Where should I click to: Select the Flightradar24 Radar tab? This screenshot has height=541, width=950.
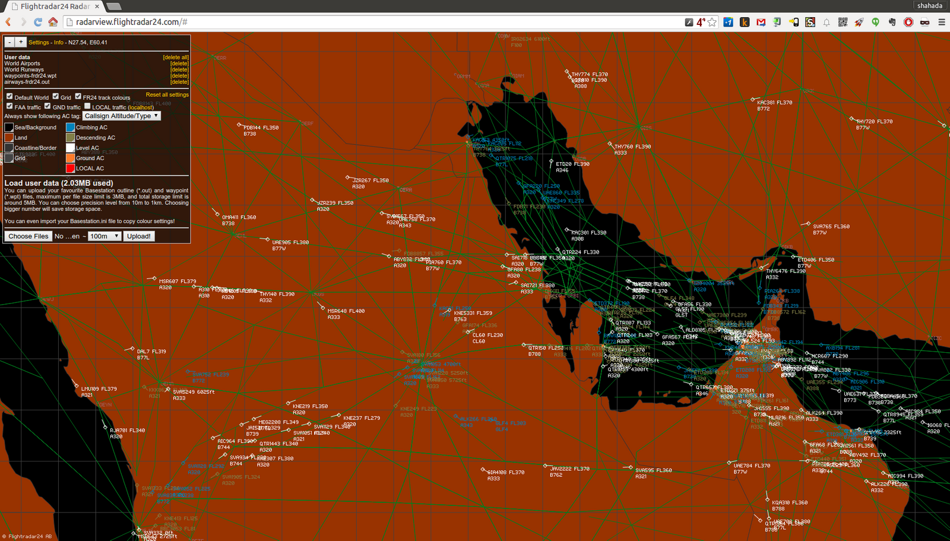tap(55, 7)
